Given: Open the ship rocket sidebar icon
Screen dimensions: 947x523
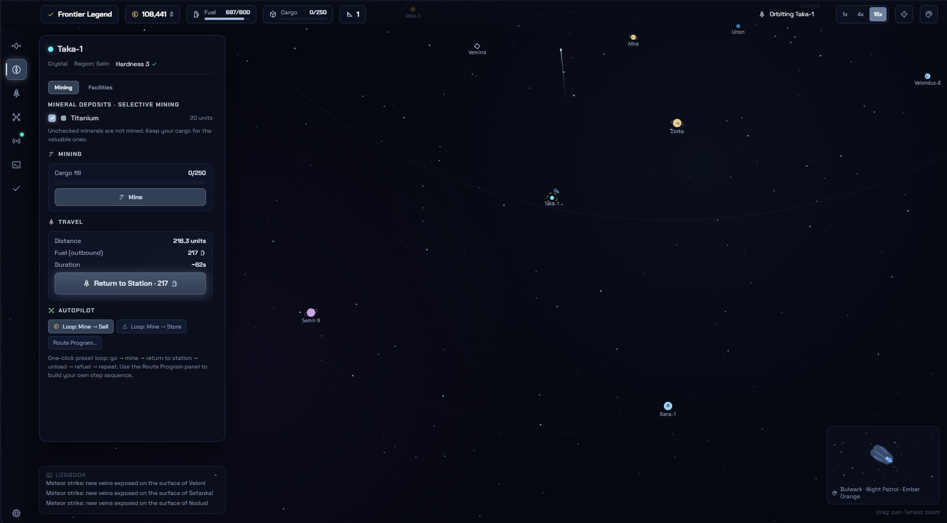Looking at the screenshot, I should coord(16,93).
